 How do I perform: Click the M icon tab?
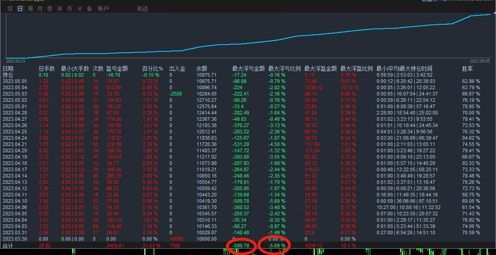[80, 9]
